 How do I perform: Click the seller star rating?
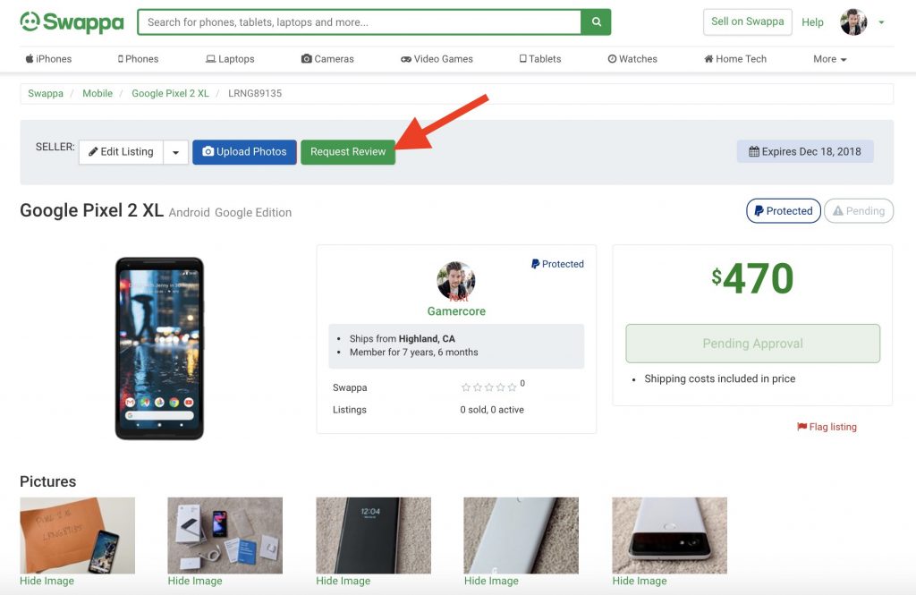(489, 387)
